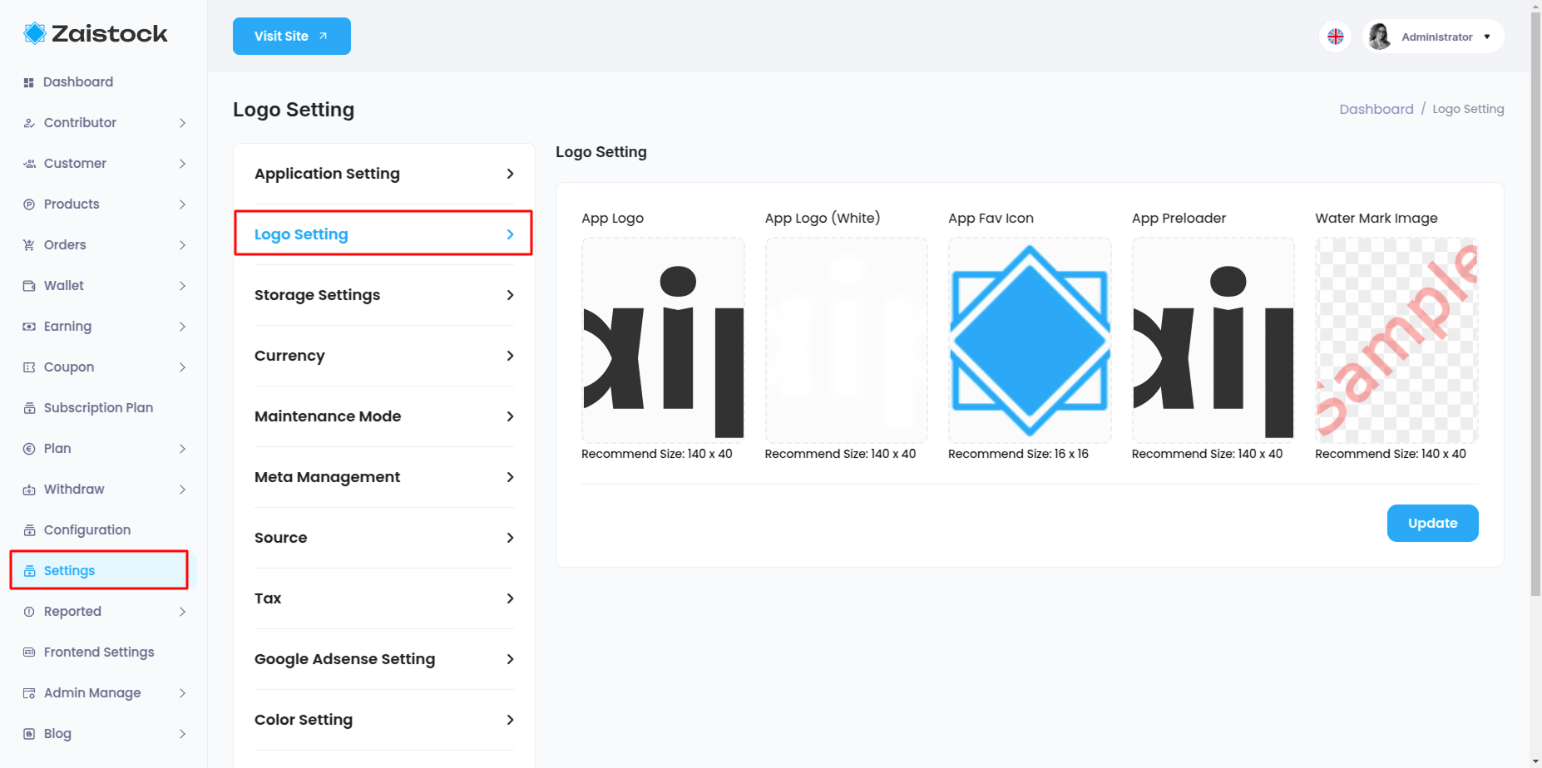Select the App Logo image upload
This screenshot has width=1542, height=768.
coord(663,341)
